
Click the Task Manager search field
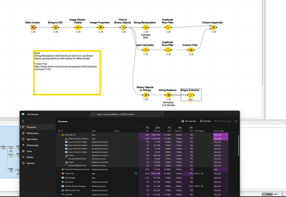[127, 114]
